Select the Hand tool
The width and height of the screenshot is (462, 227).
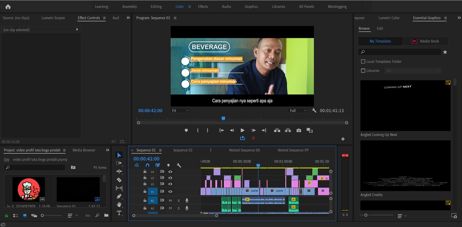[119, 204]
